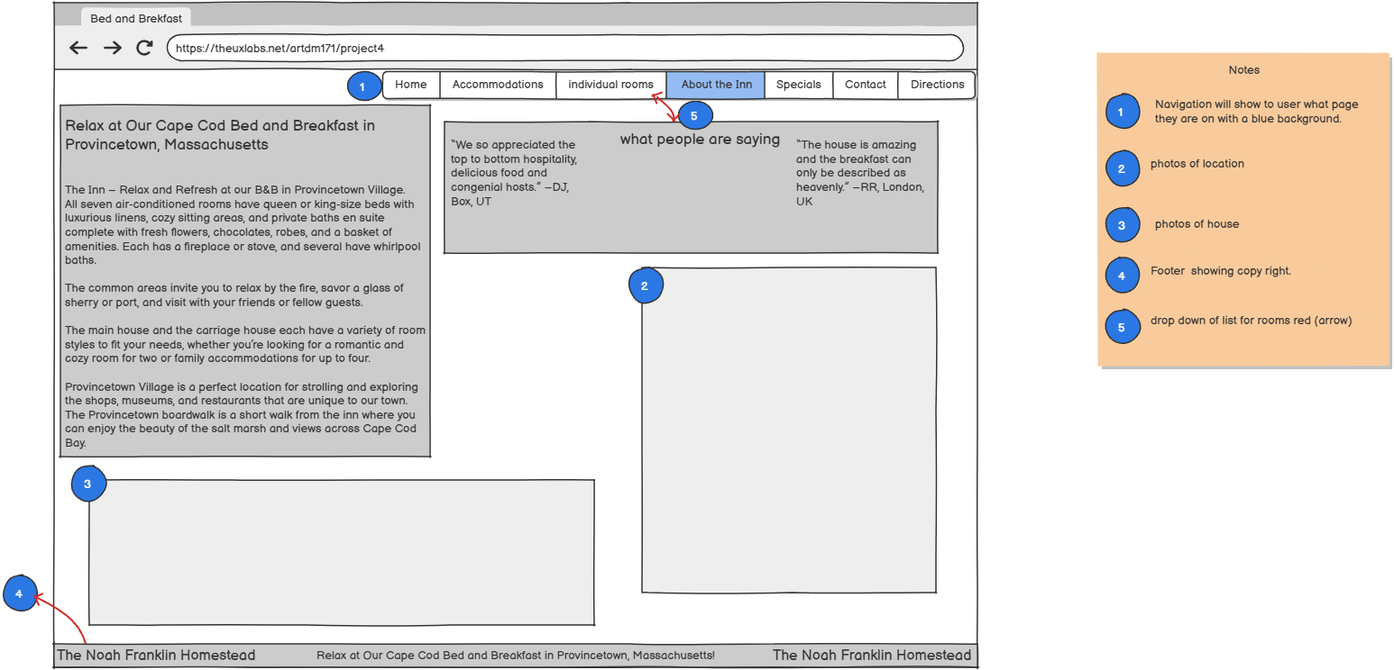Click the browser back arrow

(78, 49)
